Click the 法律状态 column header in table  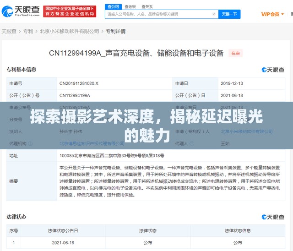[148, 231]
